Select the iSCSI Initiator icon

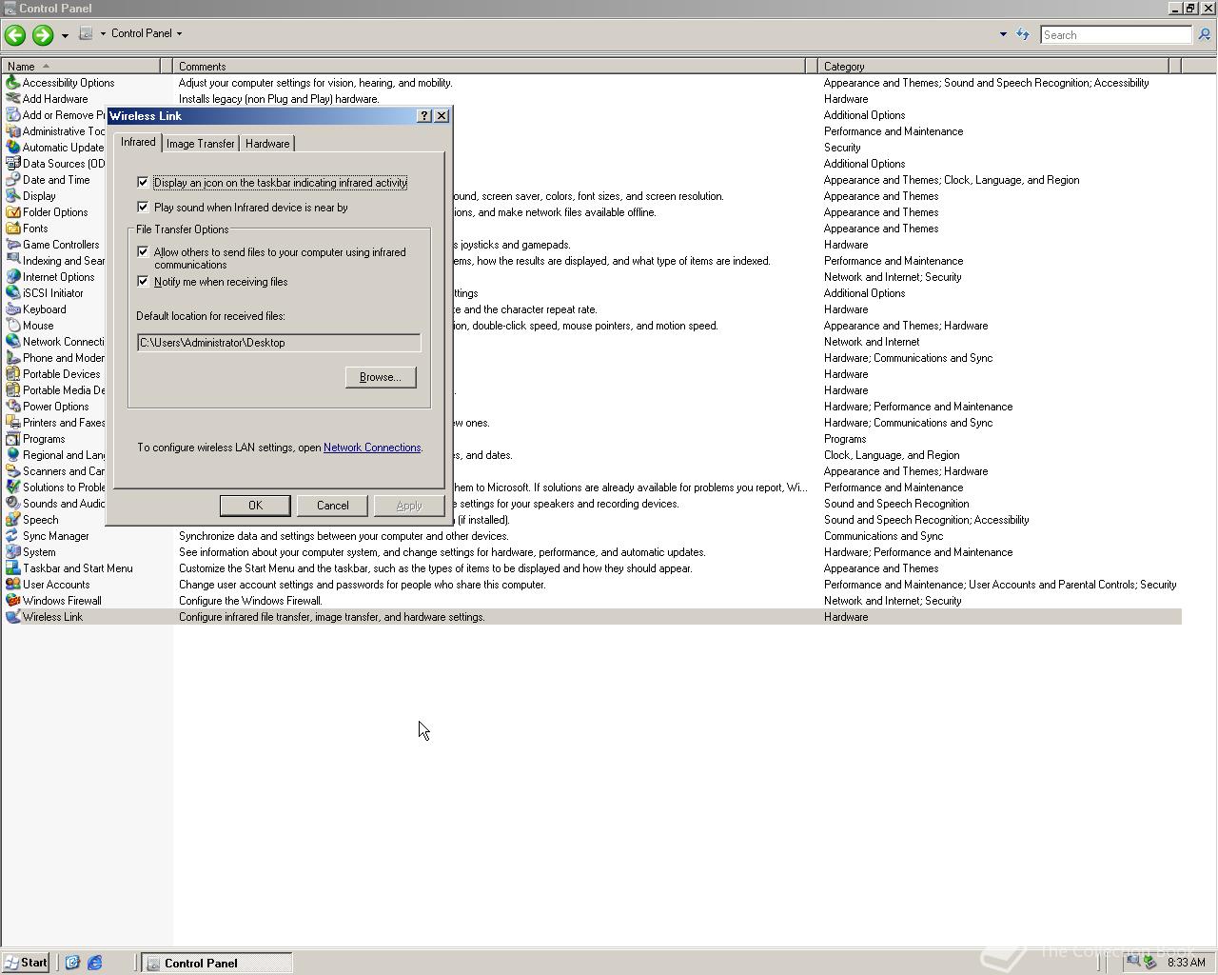tap(12, 293)
